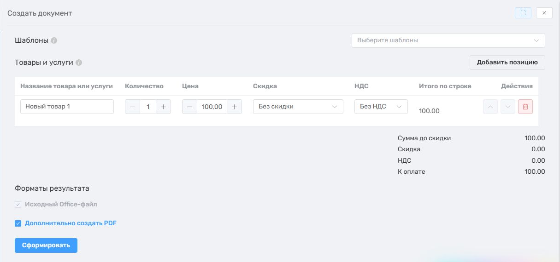
Task: Close the Создать документ dialog
Action: 544,13
